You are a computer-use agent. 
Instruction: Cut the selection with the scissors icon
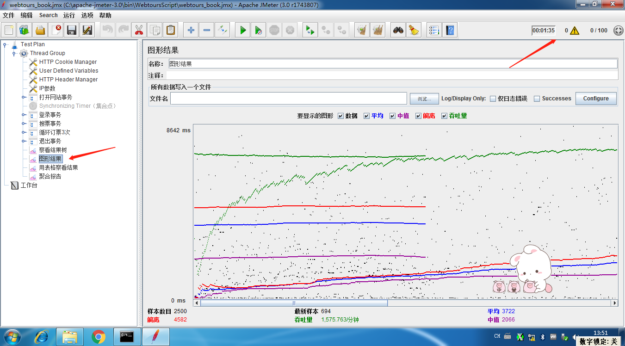coord(139,31)
